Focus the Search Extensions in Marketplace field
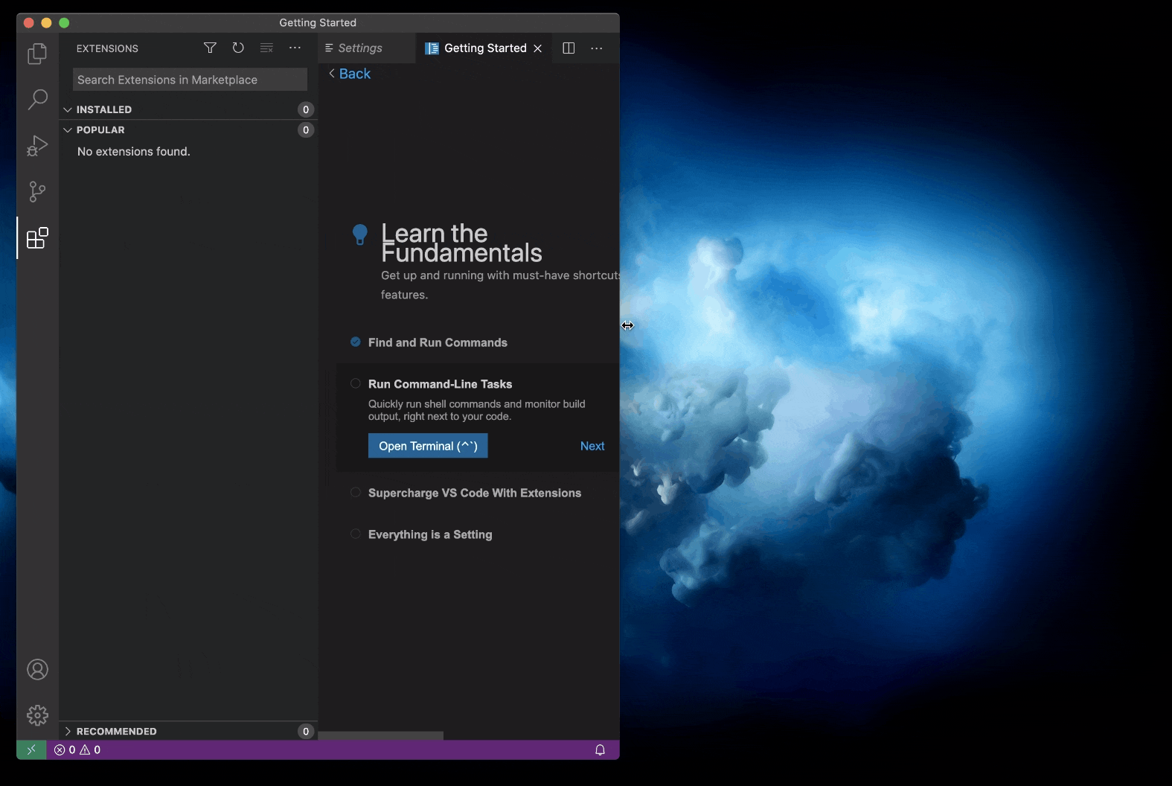1172x786 pixels. [190, 80]
